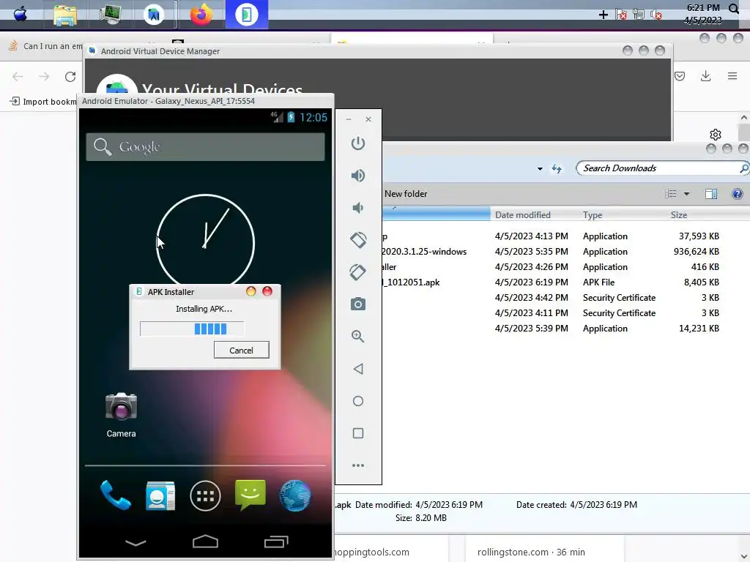
Task: Reload the Firefox page
Action: click(70, 76)
